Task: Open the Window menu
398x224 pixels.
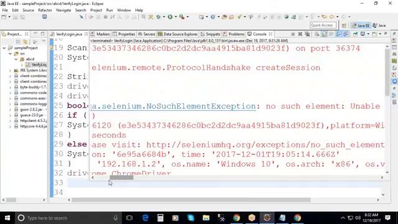Action: [124, 10]
